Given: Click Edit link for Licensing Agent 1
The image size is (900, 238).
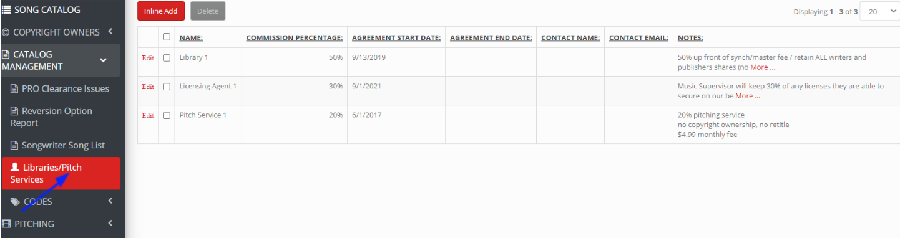Looking at the screenshot, I should (x=148, y=87).
